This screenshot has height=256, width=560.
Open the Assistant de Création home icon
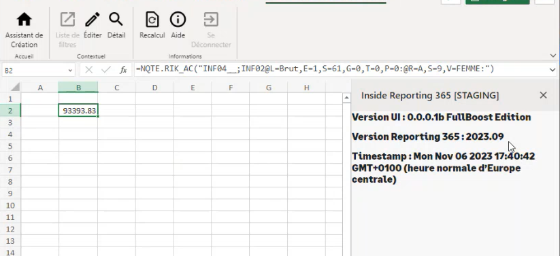(x=24, y=20)
